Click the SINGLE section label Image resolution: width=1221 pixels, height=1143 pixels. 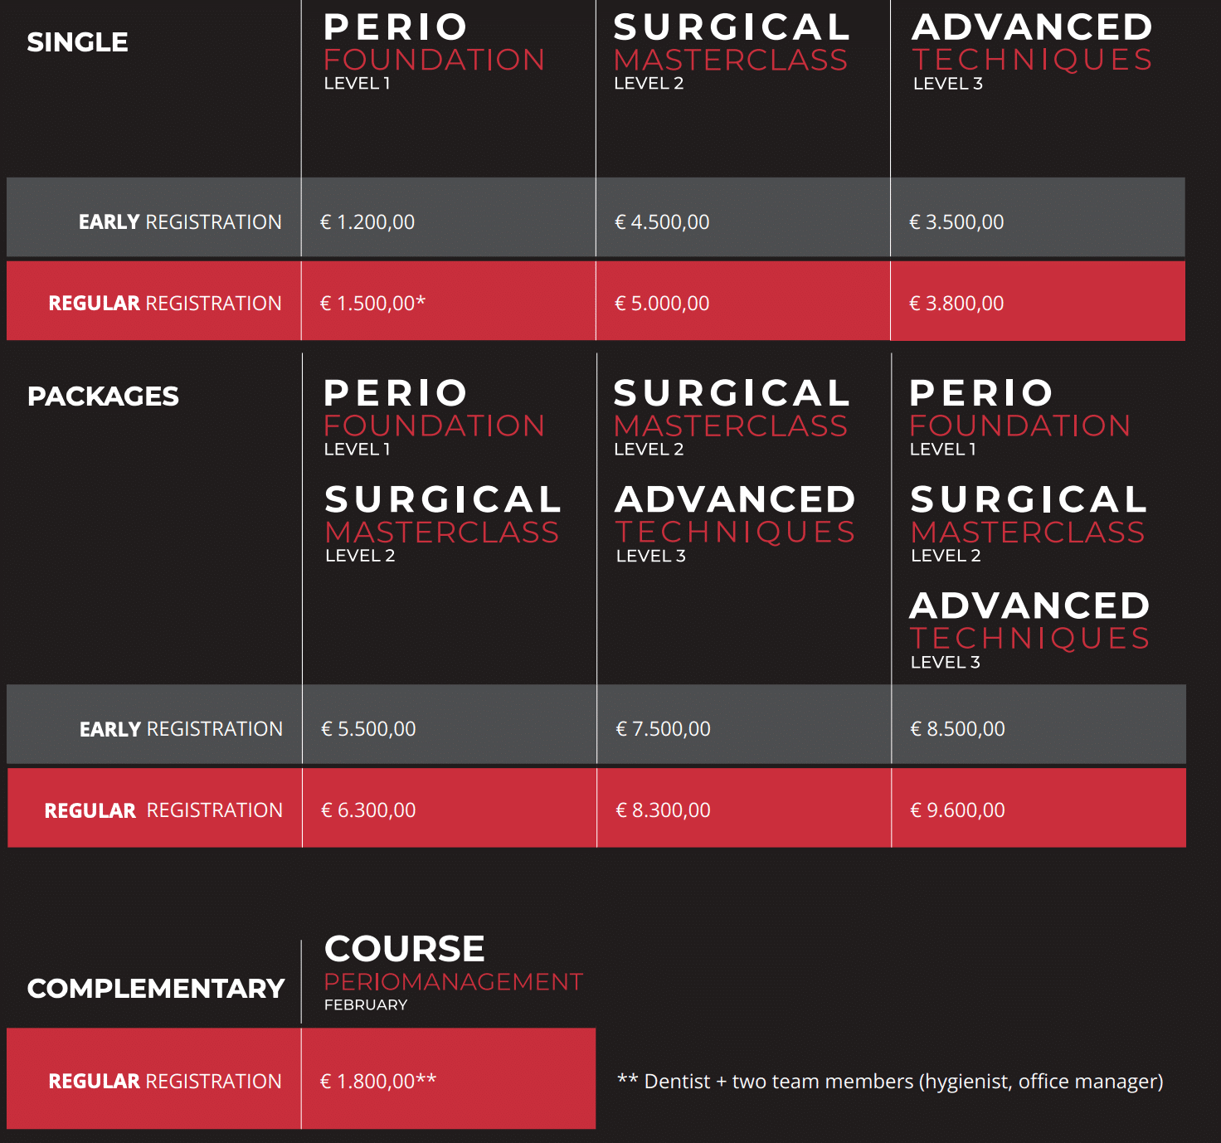pyautogui.click(x=77, y=42)
